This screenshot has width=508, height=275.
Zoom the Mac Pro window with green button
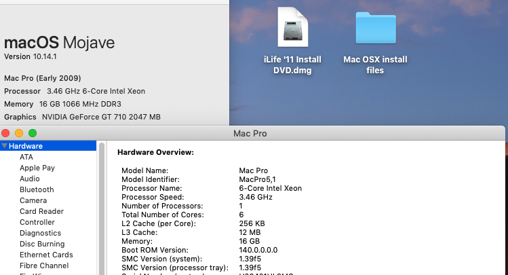(x=33, y=133)
